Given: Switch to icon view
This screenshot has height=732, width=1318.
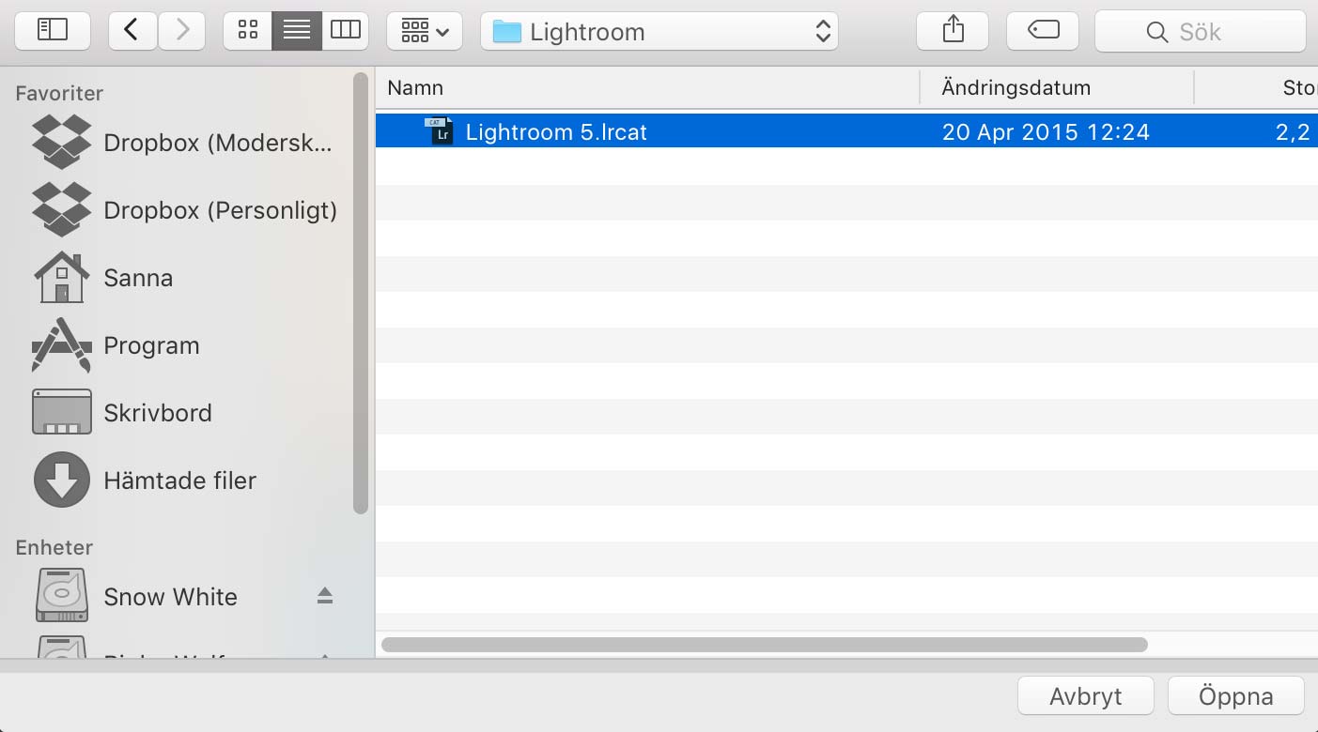Looking at the screenshot, I should [x=248, y=31].
